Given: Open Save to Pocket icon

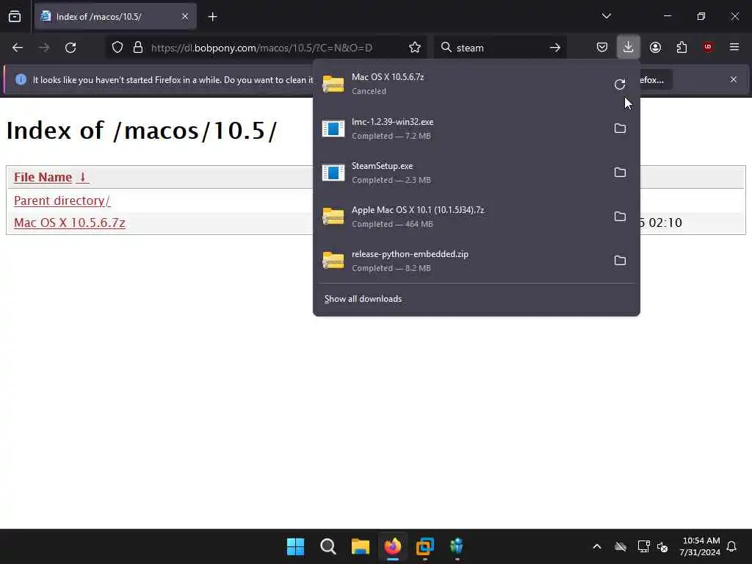Looking at the screenshot, I should (x=602, y=48).
